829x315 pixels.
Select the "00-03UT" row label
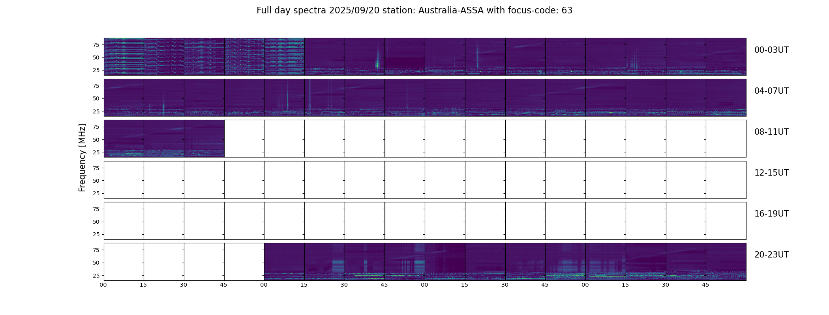point(771,50)
